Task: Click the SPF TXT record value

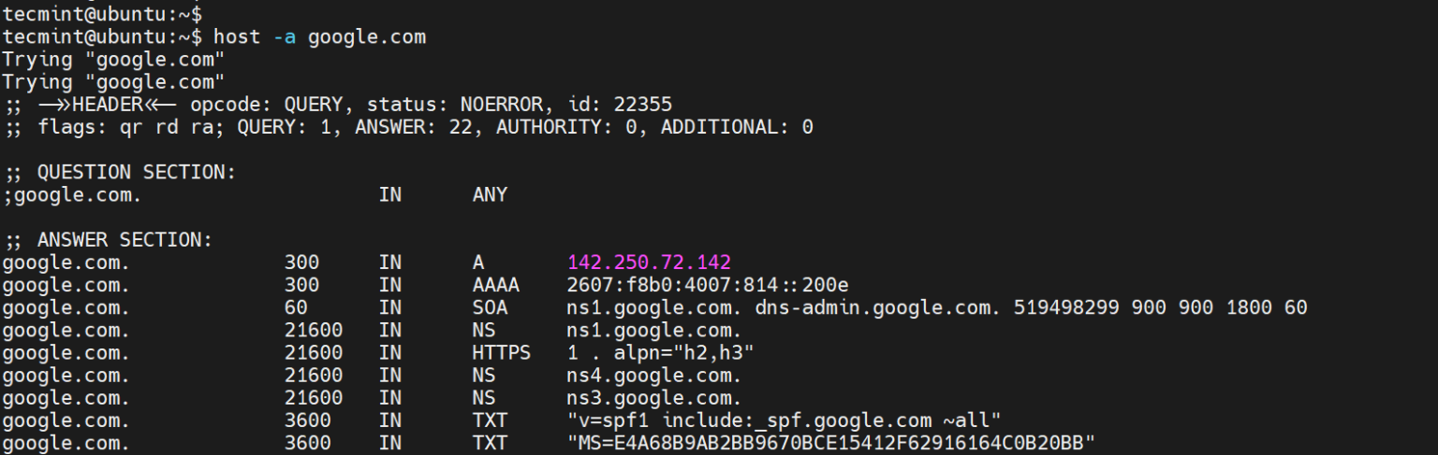Action: pos(785,420)
